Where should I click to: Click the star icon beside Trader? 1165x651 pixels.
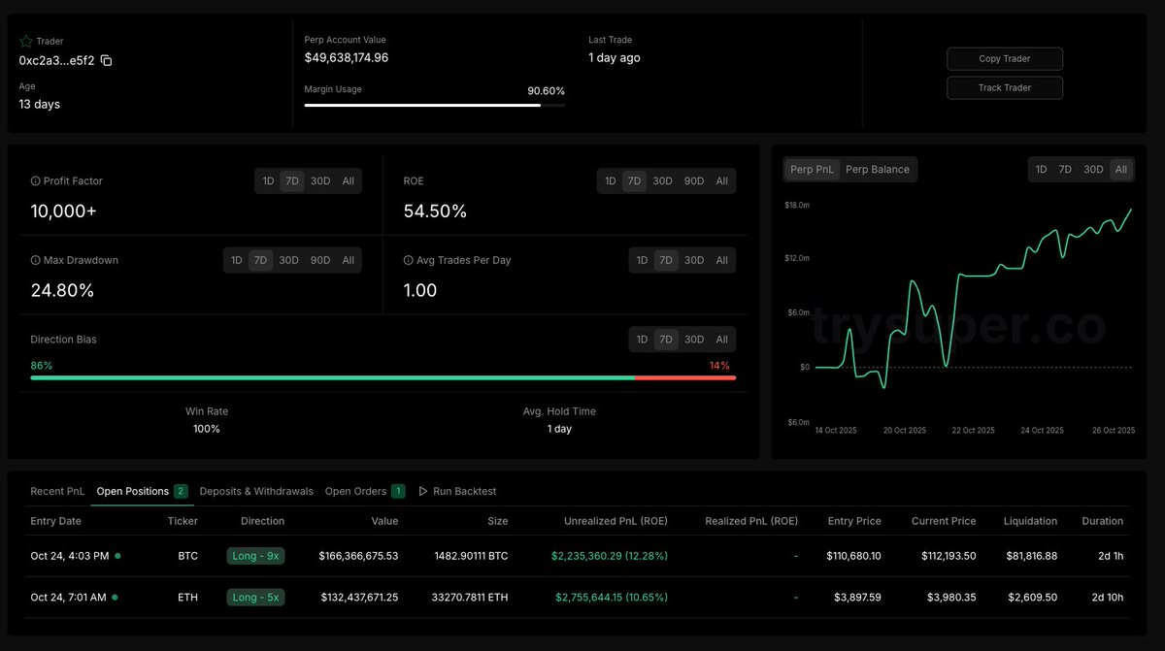(26, 42)
